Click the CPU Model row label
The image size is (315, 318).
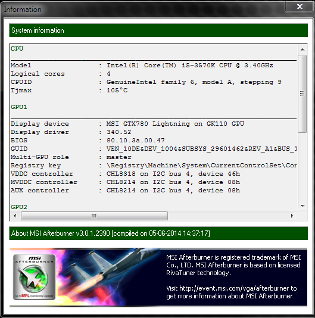point(21,66)
